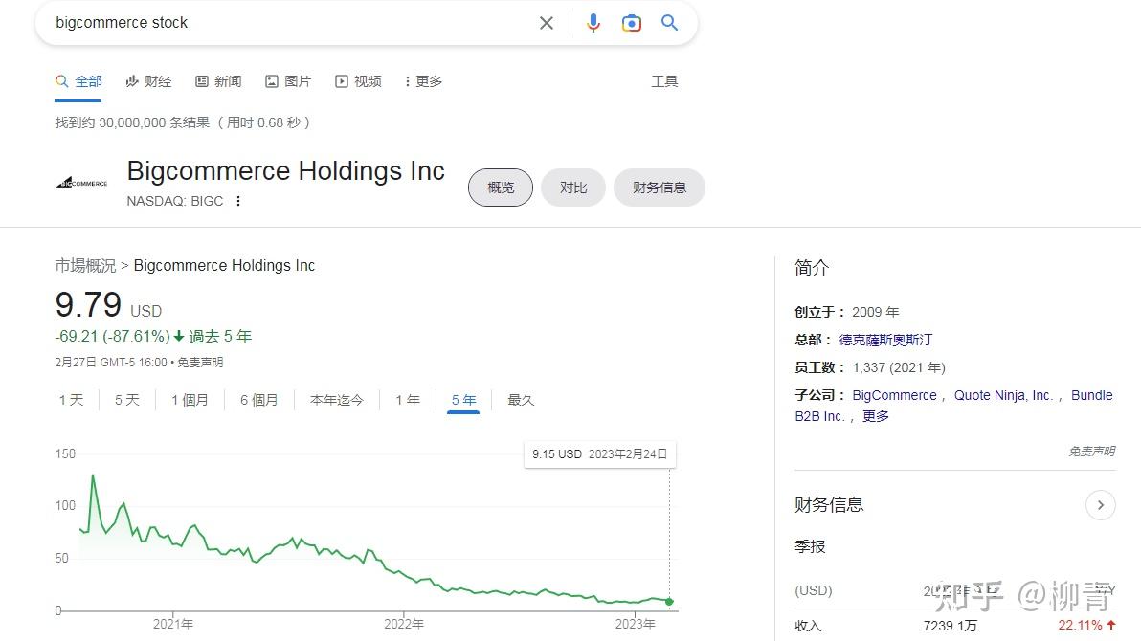Open the 德克萨斯奥斯汀 headquarters link
The width and height of the screenshot is (1141, 641).
885,339
